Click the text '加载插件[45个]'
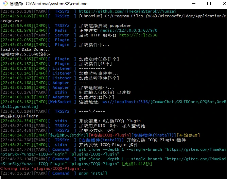Screen dimensions: 227x179 (x=95, y=64)
